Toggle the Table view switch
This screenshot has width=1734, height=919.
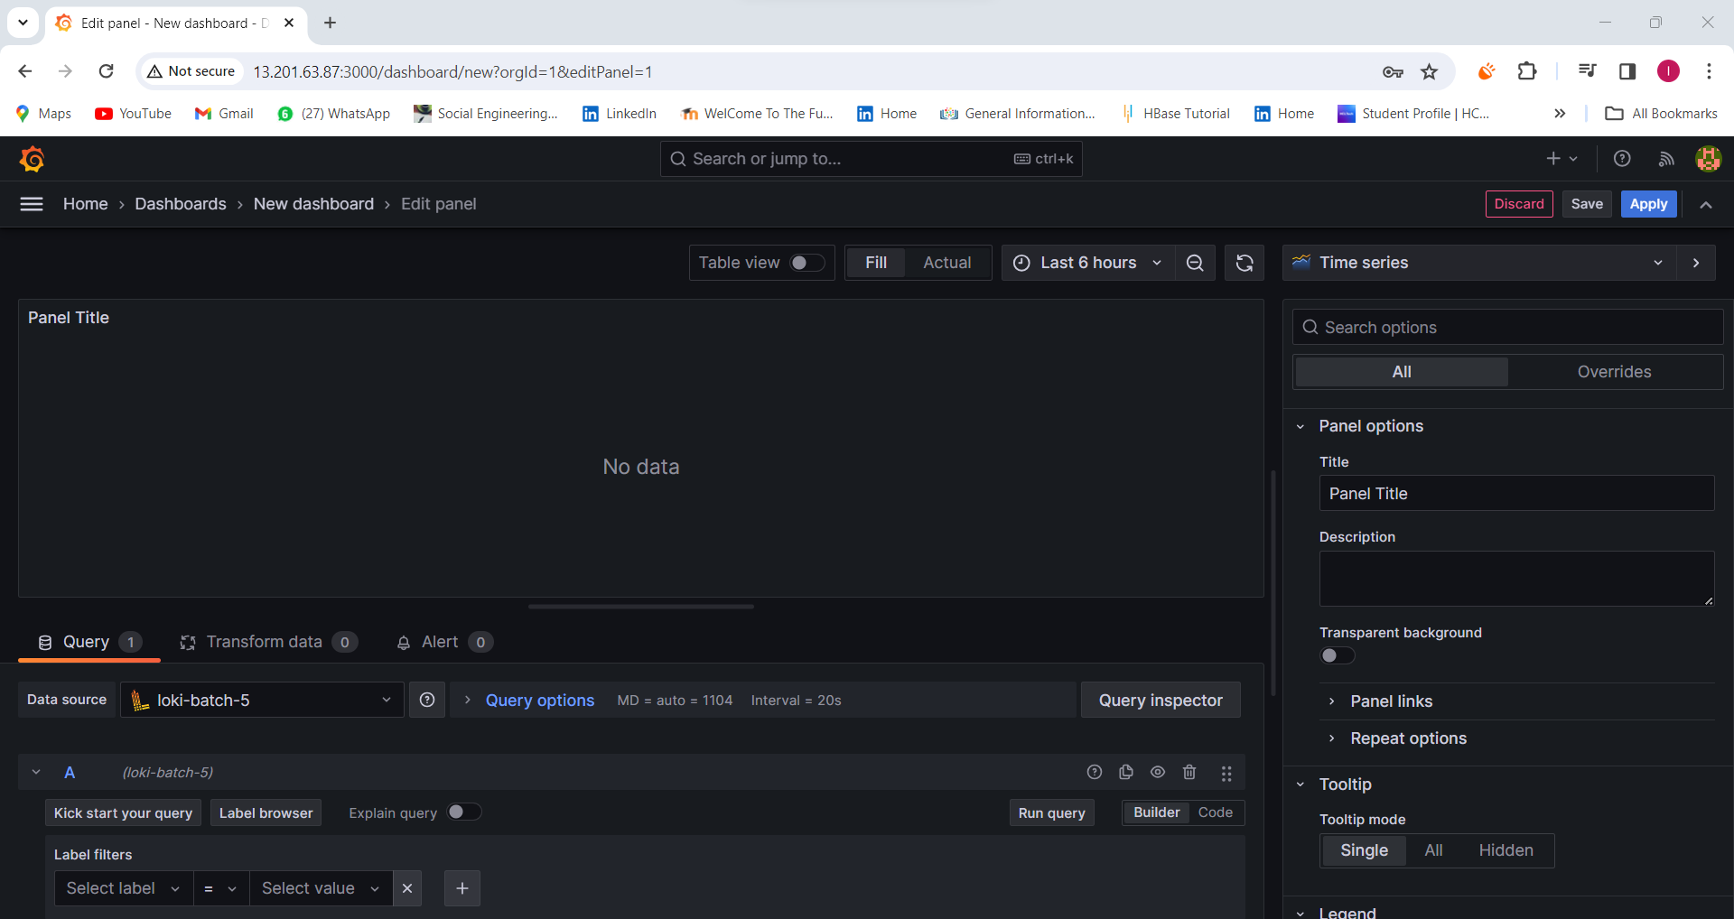[807, 263]
